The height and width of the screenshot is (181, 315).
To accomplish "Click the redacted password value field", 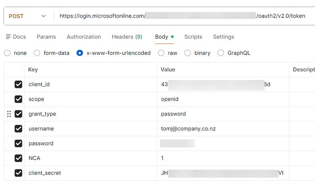I will tap(223, 143).
